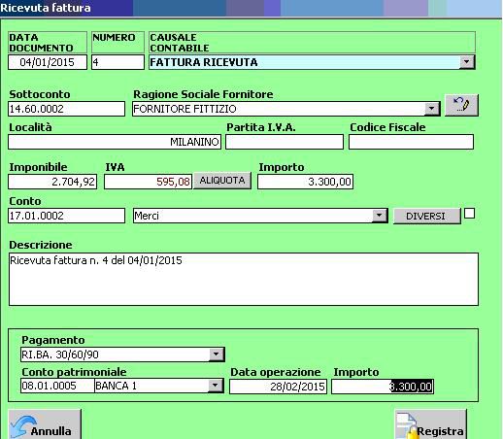Click the Imponibile field 2.704,92

[52, 182]
